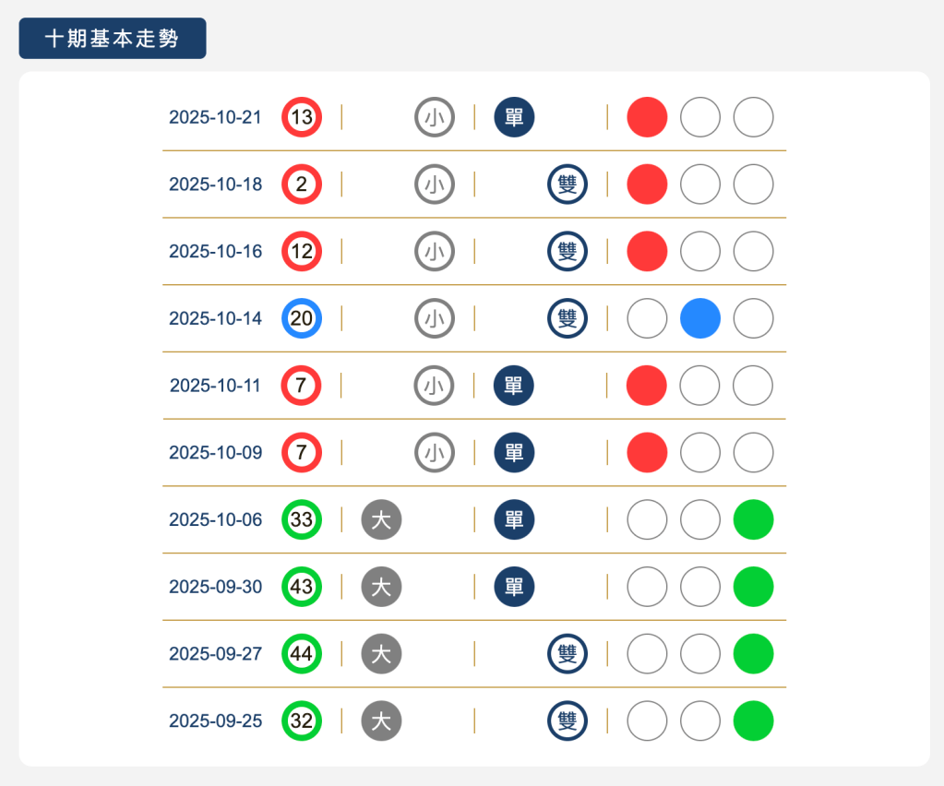This screenshot has height=786, width=944.
Task: Click the green number circle 32
Action: tap(302, 720)
